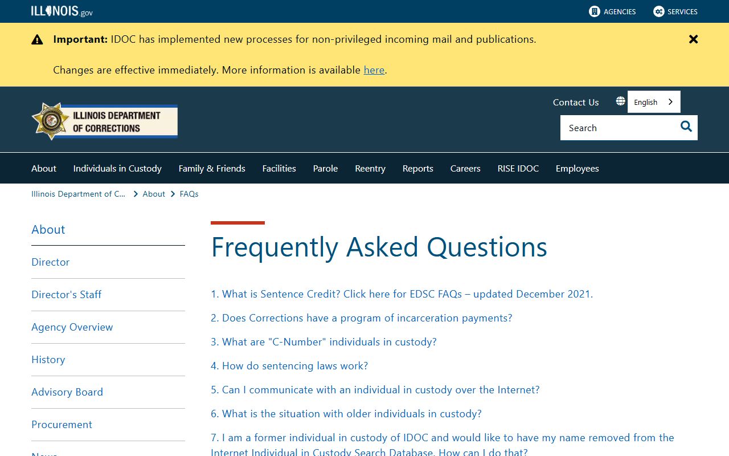
Task: Click the FAQs breadcrumb
Action: (x=189, y=194)
